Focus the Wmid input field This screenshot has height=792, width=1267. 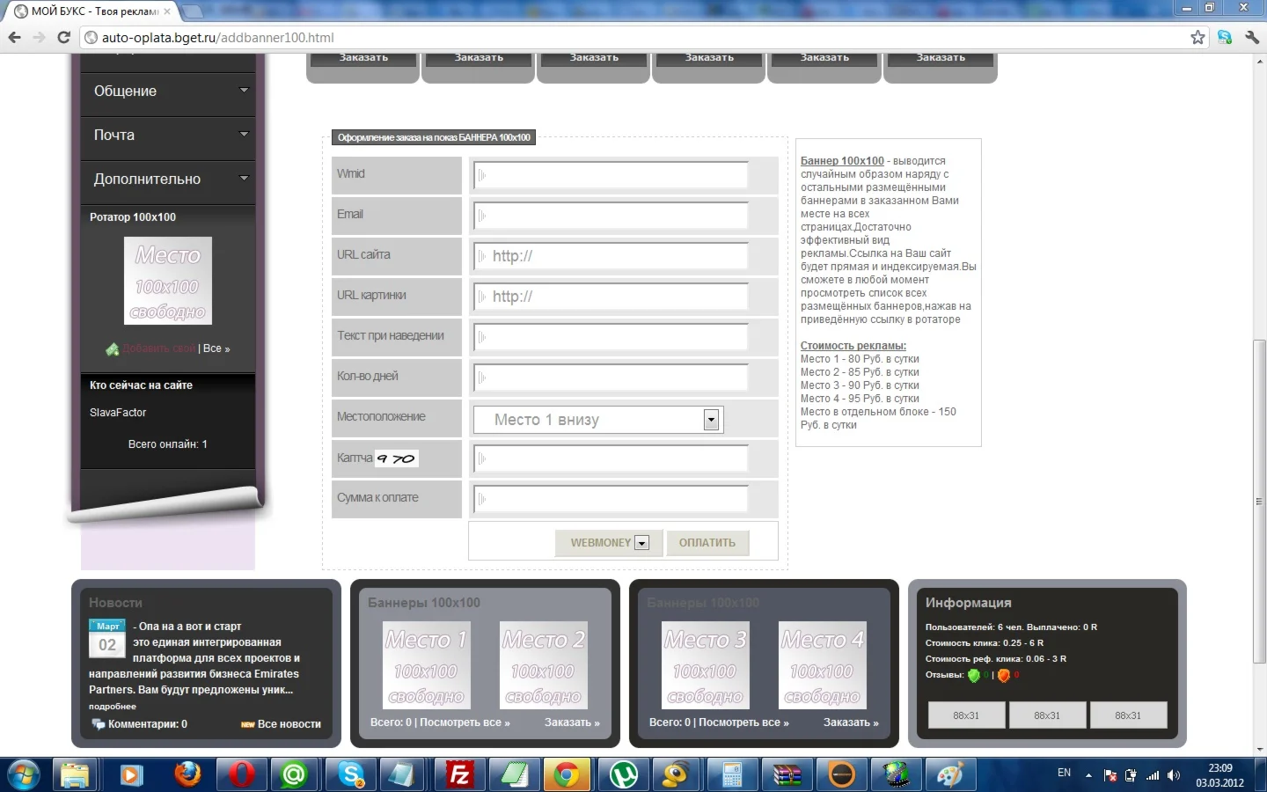pos(611,175)
